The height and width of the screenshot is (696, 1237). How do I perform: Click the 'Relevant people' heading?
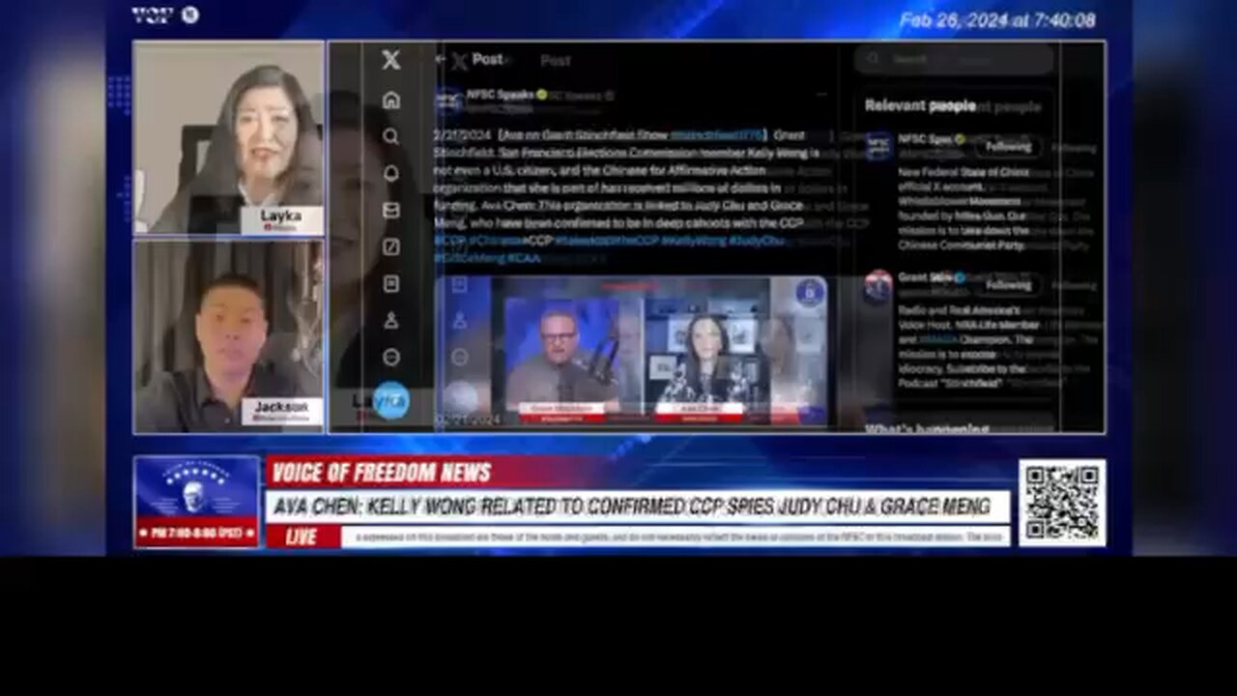(919, 105)
